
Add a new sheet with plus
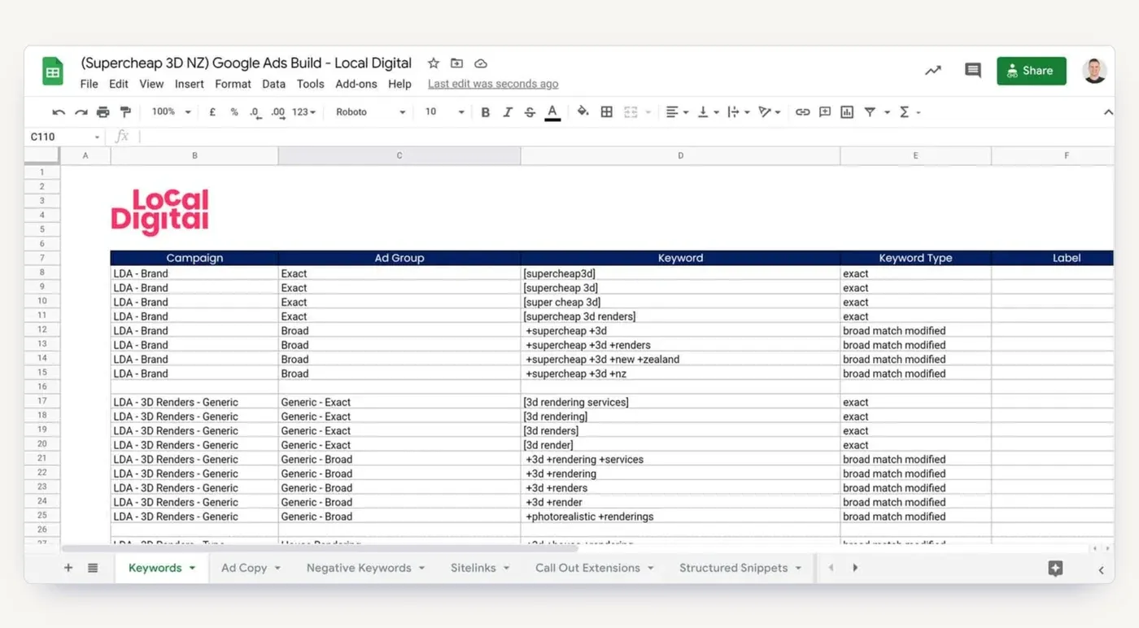pos(68,568)
